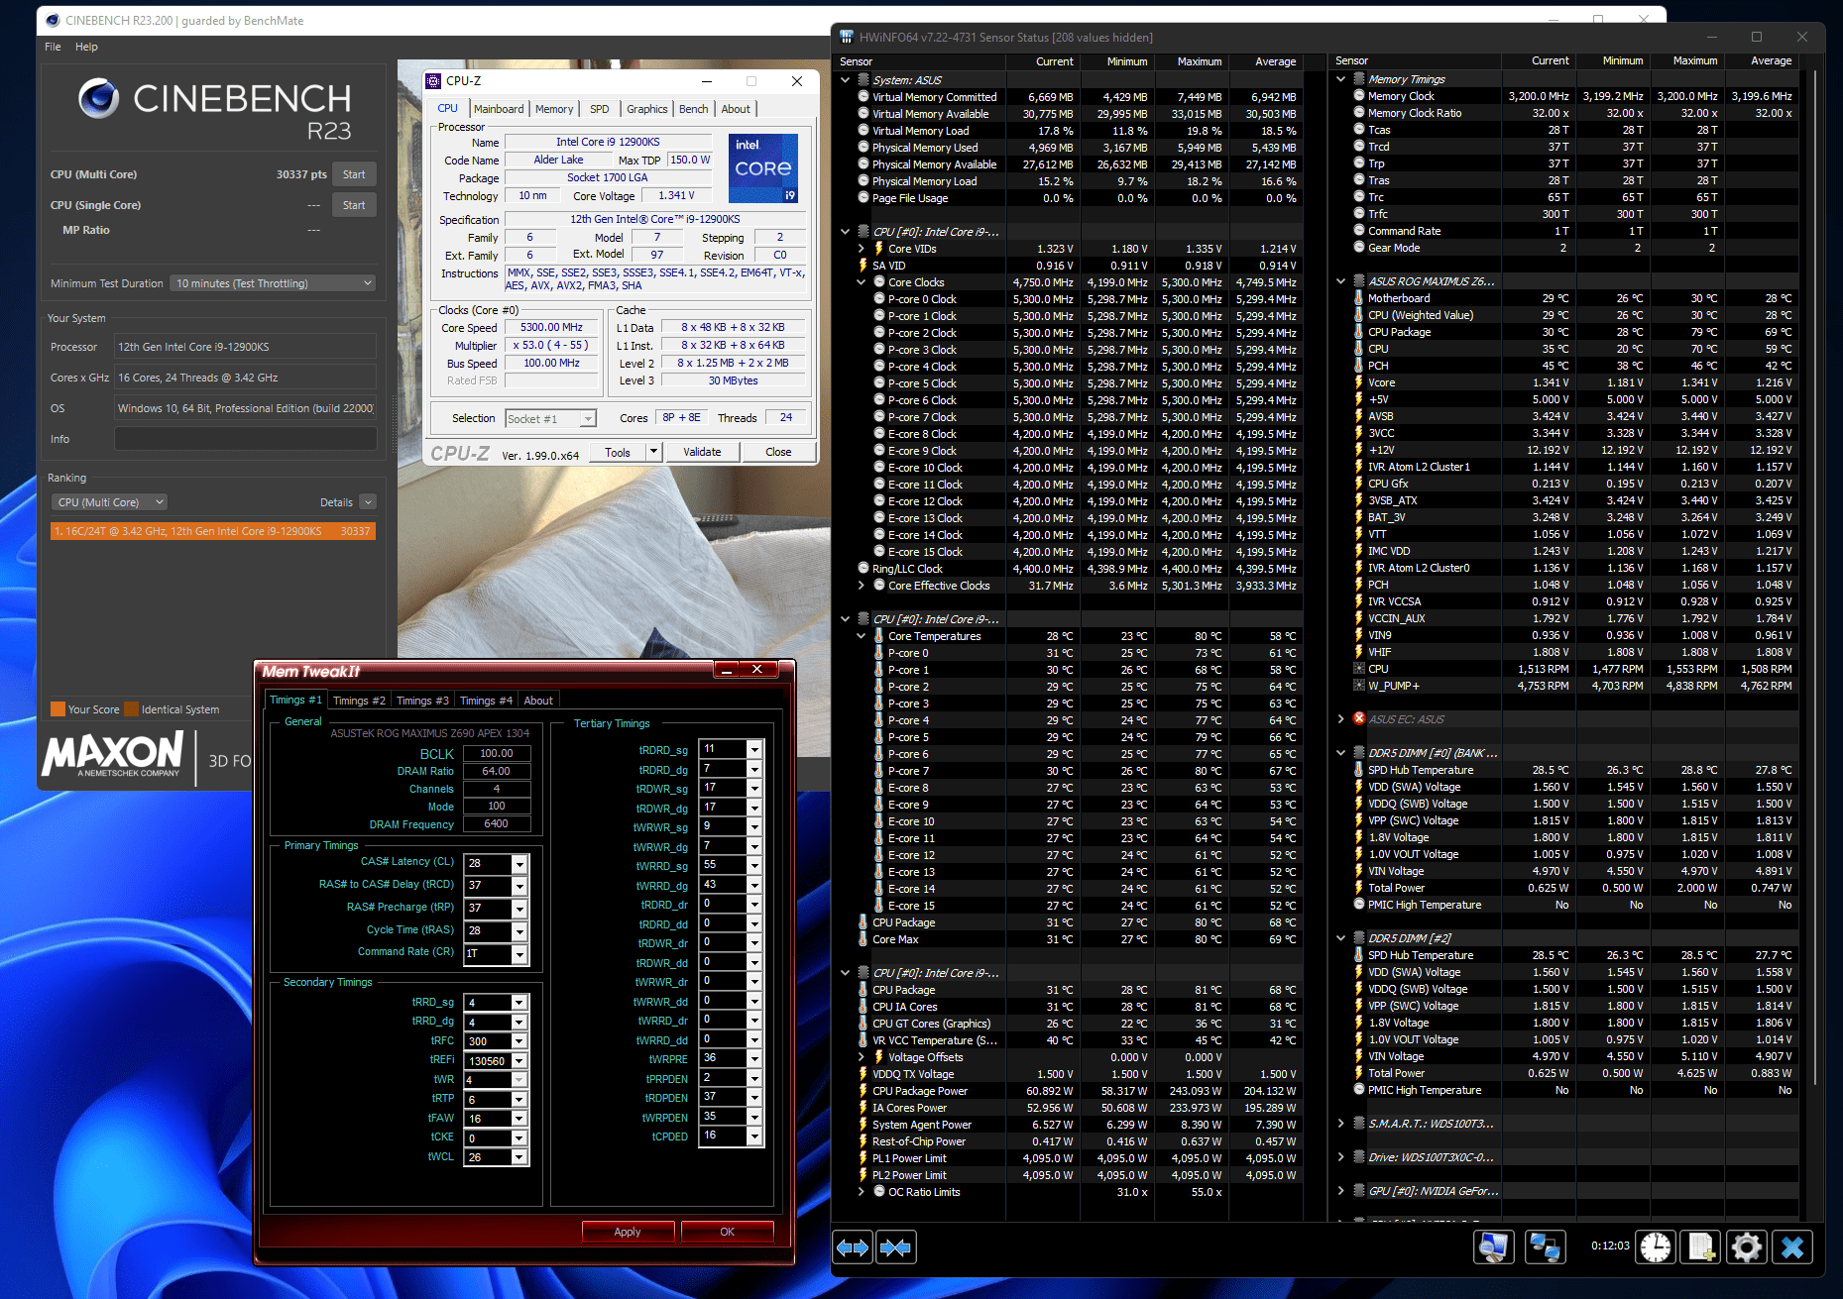This screenshot has width=1843, height=1299.
Task: Open Command Rate (CR) dropdown
Action: [518, 954]
